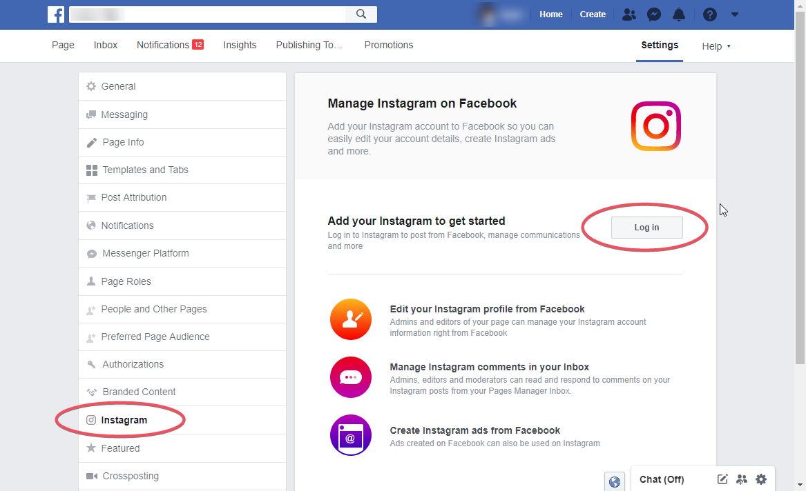The image size is (806, 491).
Task: Click the pink Manage comments icon
Action: click(x=351, y=377)
